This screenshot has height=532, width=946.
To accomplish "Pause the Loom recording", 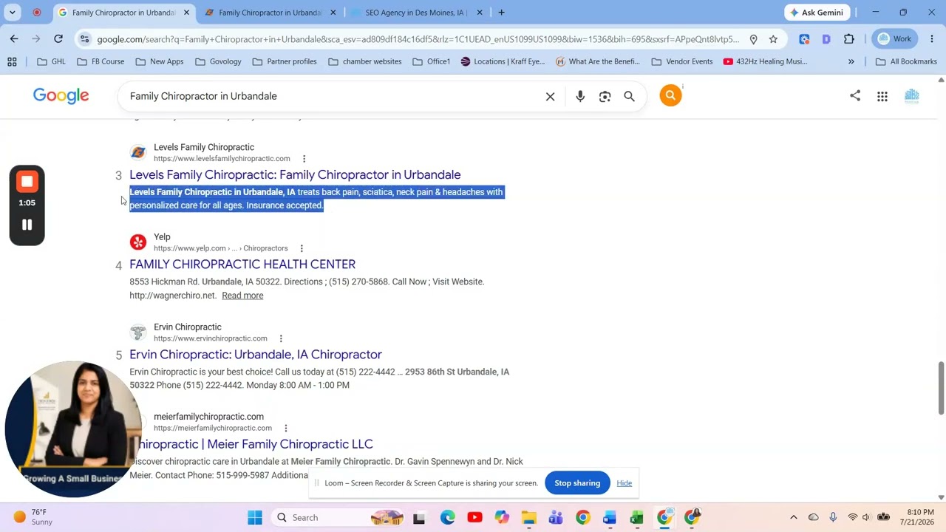I will (x=27, y=225).
